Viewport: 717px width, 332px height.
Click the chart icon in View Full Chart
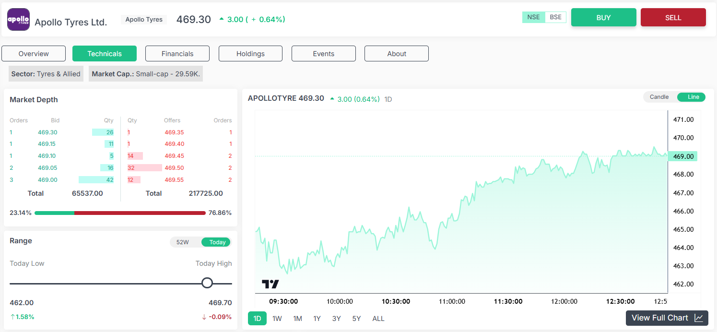(x=699, y=318)
